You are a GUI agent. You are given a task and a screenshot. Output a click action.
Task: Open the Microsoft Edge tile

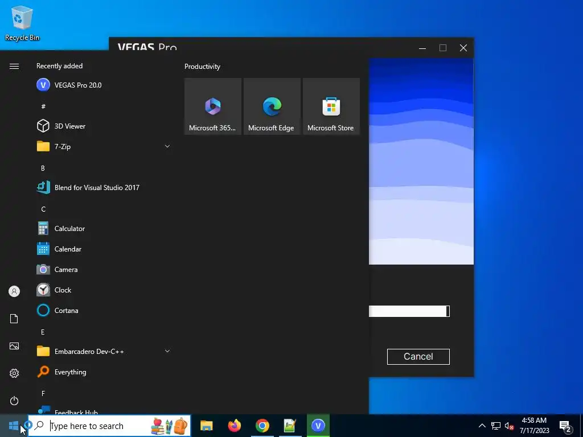click(272, 106)
